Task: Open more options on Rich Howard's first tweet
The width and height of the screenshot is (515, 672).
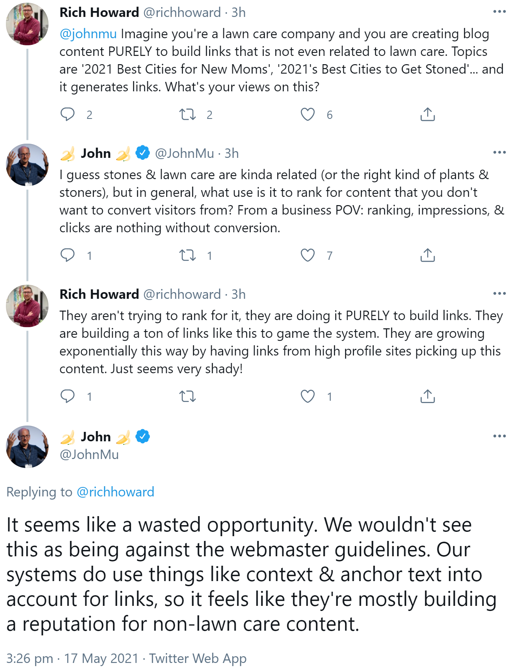Action: tap(499, 12)
